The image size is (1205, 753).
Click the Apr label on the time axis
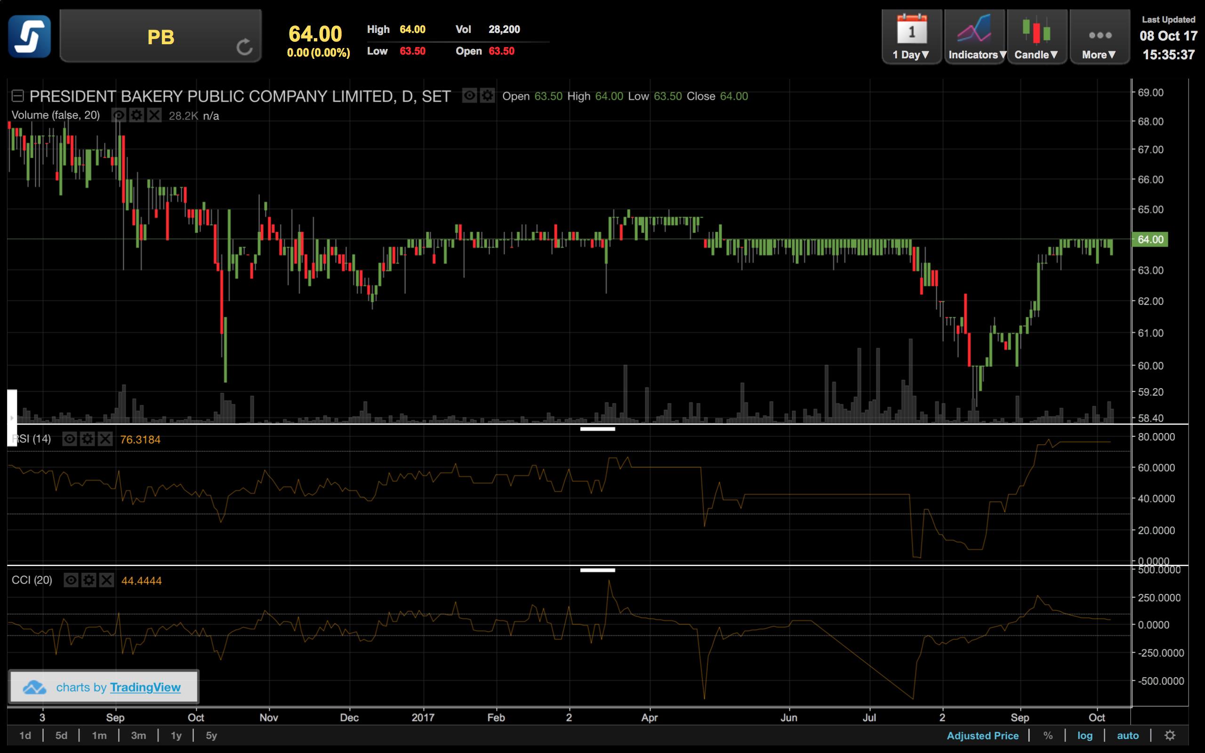649,718
